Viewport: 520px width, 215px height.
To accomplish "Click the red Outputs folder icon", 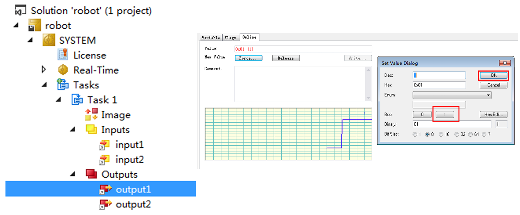I will click(x=91, y=174).
